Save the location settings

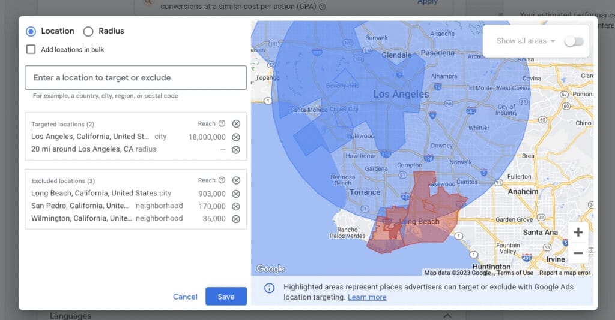coord(226,297)
